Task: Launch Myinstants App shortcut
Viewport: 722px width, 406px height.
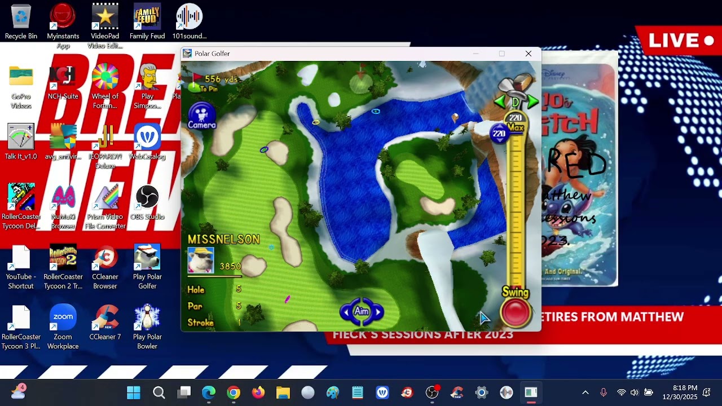Action: click(x=63, y=26)
